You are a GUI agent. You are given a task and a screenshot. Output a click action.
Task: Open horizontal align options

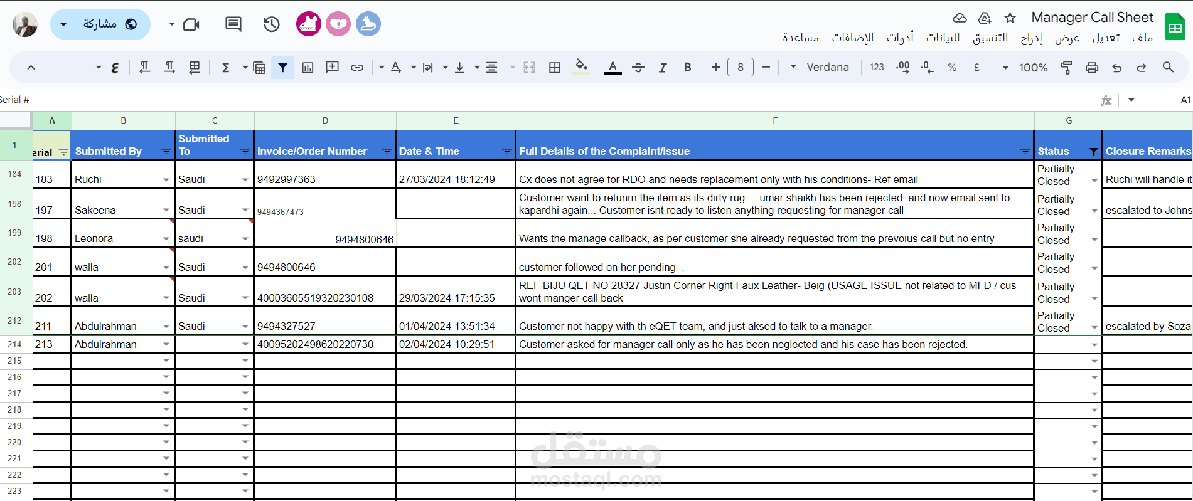tap(491, 67)
